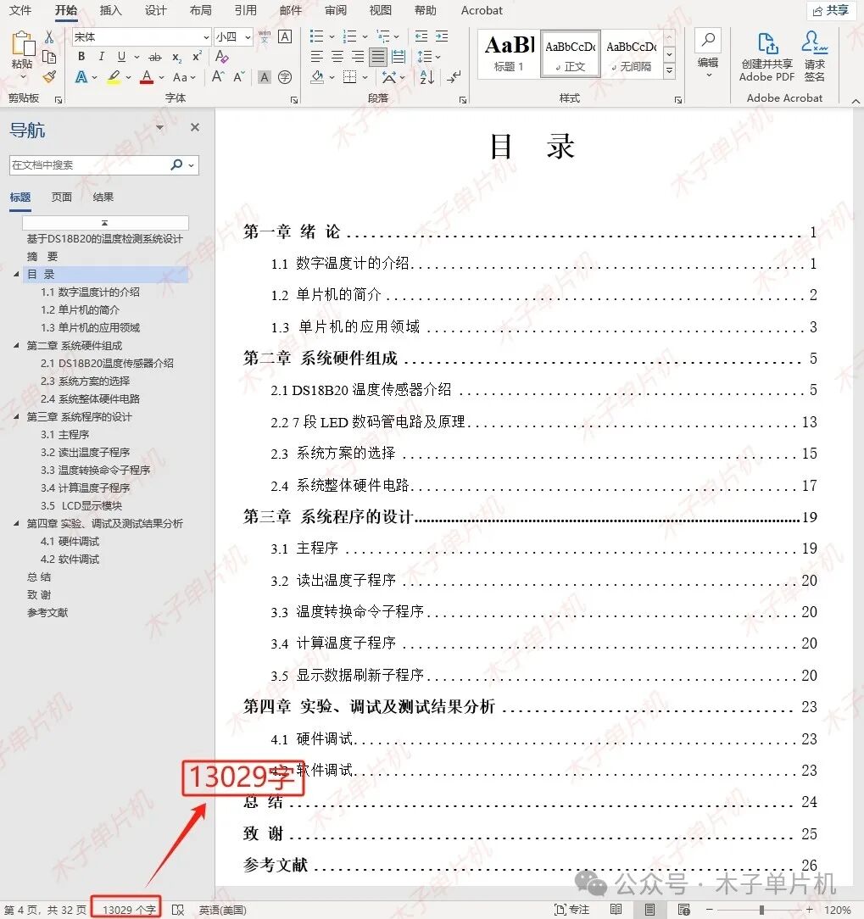
Task: Click the Format Painter brush icon
Action: tap(49, 77)
